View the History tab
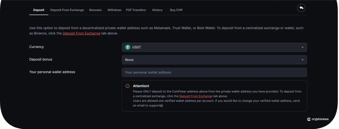339x129 pixels. (157, 10)
